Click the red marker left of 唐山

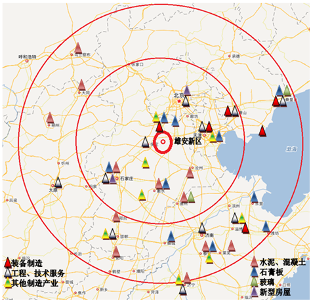(228, 111)
